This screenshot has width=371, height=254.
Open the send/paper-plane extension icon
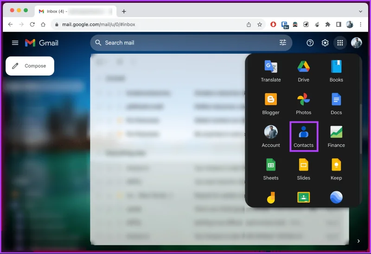(x=306, y=25)
